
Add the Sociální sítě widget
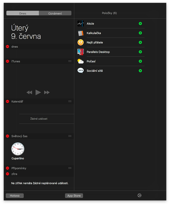pyautogui.click(x=140, y=71)
